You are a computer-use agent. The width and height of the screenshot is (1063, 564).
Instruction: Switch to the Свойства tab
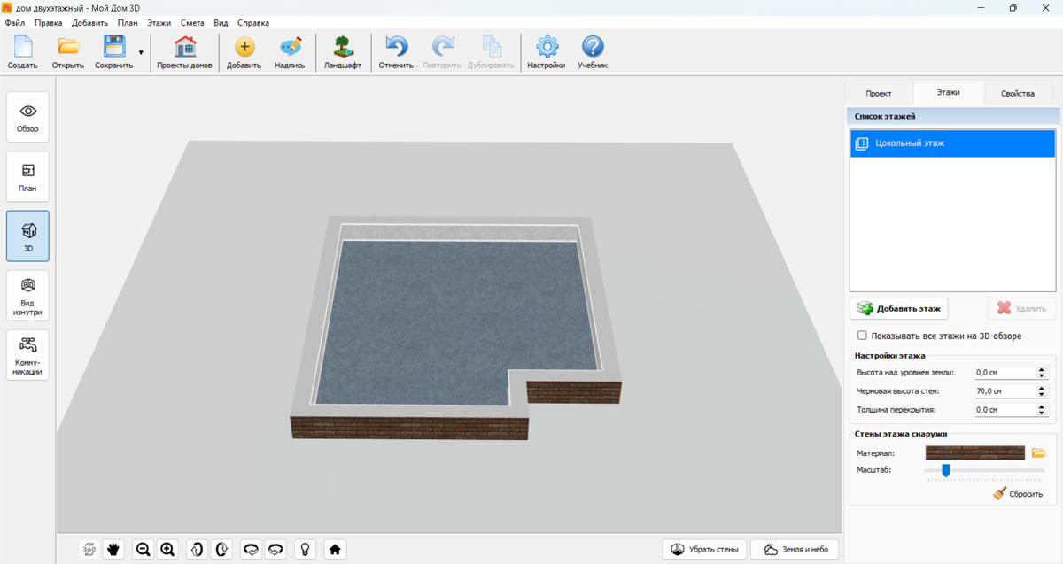coord(1017,93)
